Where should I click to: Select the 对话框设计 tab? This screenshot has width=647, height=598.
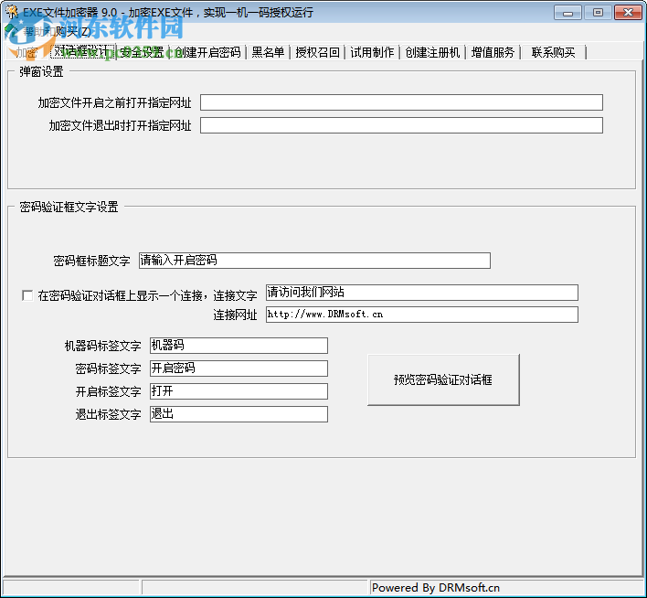[x=83, y=51]
